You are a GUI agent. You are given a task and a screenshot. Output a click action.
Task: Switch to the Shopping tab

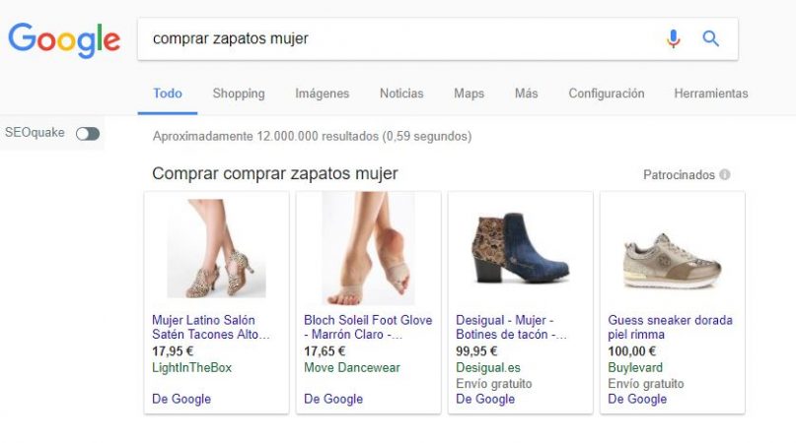(x=239, y=94)
